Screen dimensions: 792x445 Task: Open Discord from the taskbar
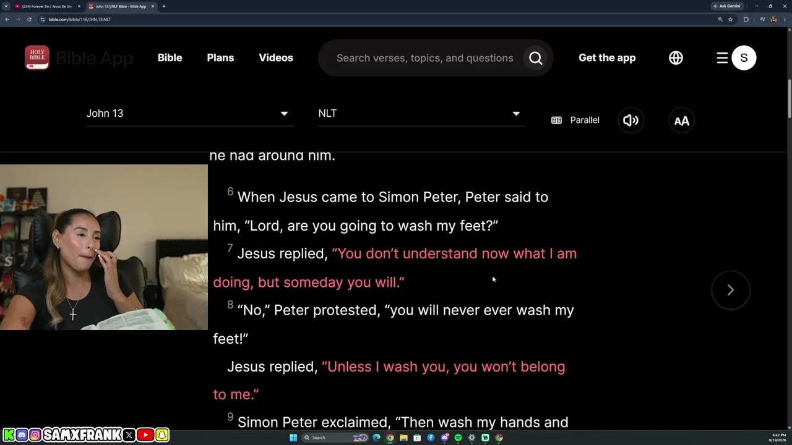[444, 438]
